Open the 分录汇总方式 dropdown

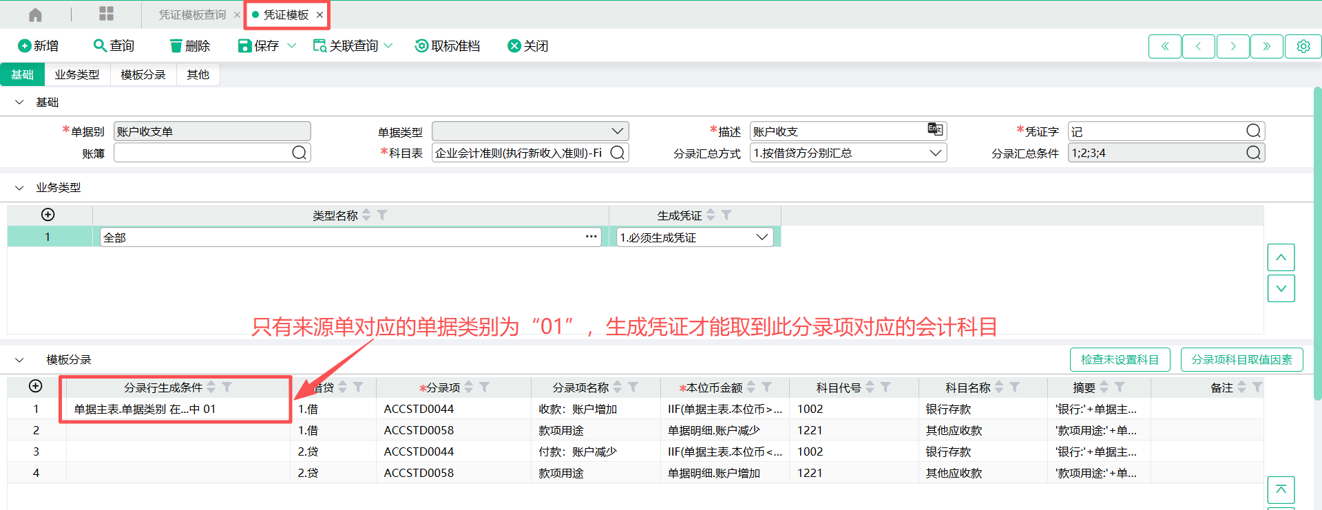935,153
